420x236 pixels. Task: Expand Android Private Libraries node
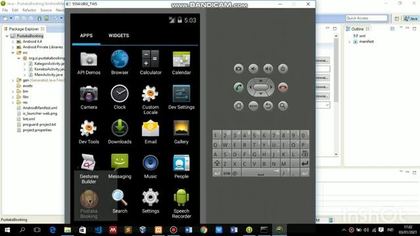(x=12, y=47)
